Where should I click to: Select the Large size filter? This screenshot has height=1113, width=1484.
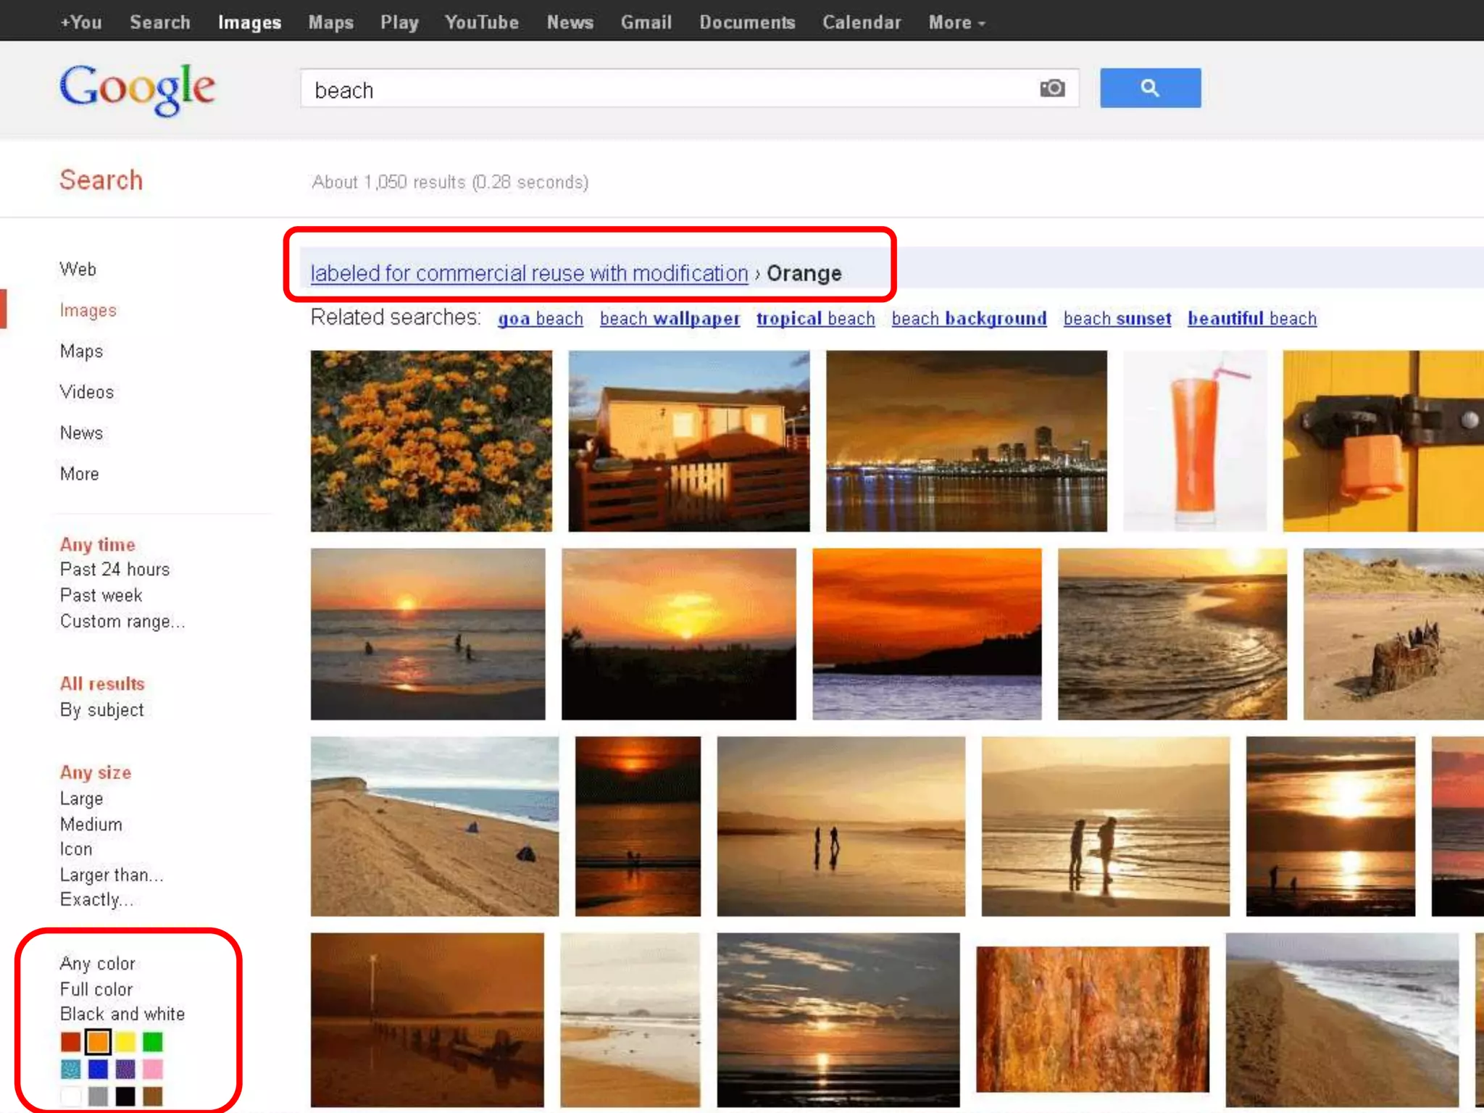(81, 799)
